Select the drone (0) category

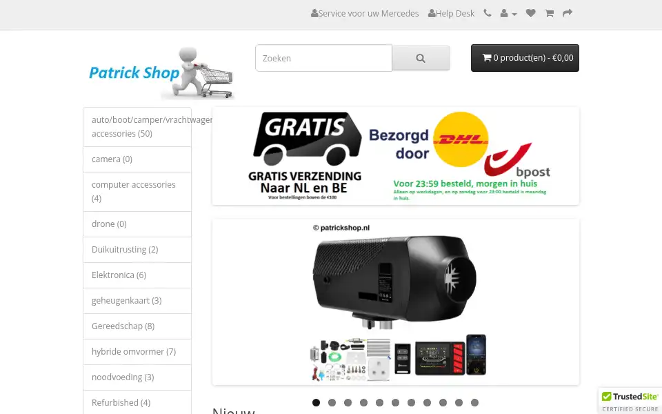(137, 224)
